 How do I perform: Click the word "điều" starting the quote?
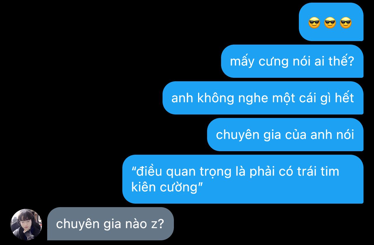148,171
